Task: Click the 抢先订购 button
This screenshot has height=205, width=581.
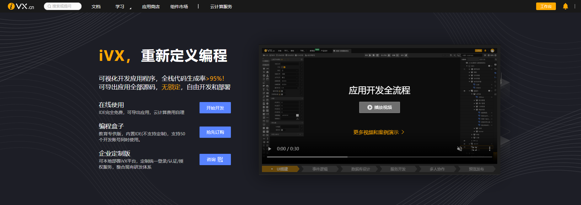Action: point(215,132)
